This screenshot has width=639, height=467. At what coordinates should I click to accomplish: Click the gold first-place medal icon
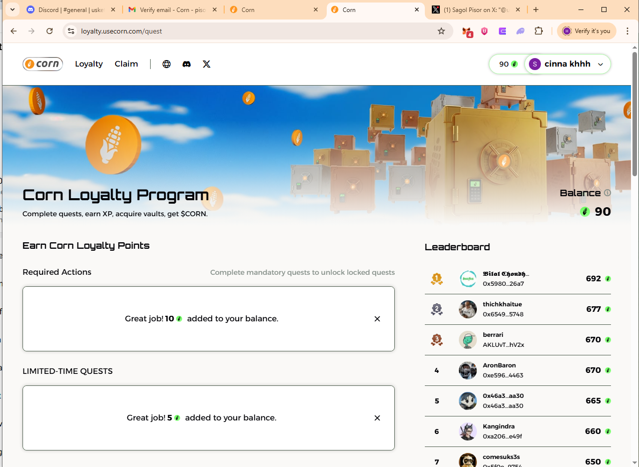click(x=437, y=279)
